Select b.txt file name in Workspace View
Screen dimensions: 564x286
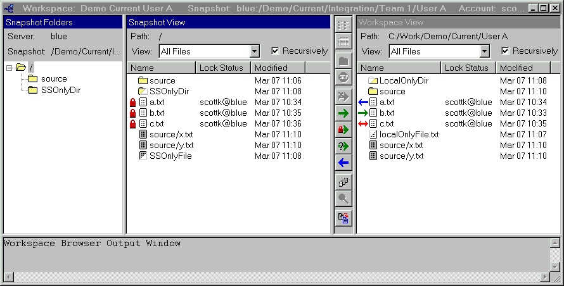click(387, 113)
